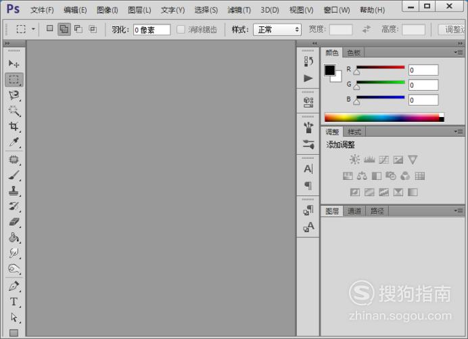The image size is (468, 339).
Task: Add a Vibrance adjustment
Action: pyautogui.click(x=413, y=160)
